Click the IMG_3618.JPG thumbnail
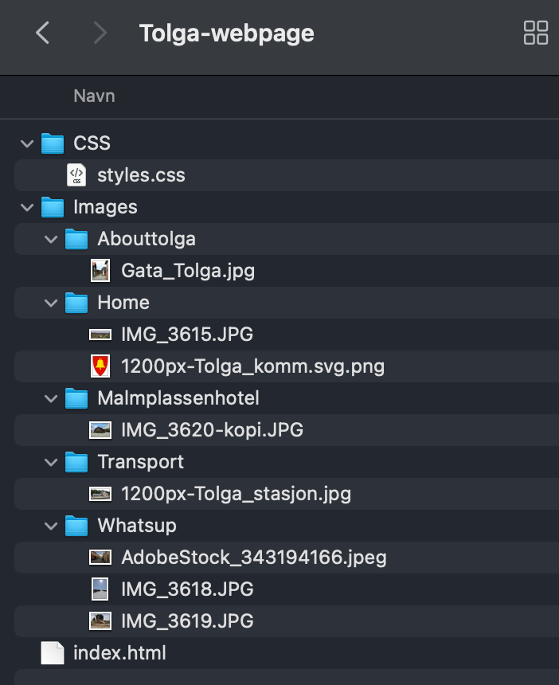This screenshot has height=685, width=559. pyautogui.click(x=100, y=589)
